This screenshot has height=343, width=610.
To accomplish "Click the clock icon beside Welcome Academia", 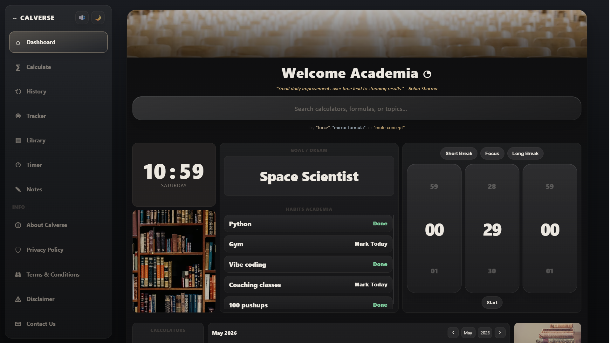I will (x=427, y=74).
